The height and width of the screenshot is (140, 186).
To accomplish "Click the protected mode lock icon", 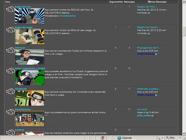I will 159,138.
